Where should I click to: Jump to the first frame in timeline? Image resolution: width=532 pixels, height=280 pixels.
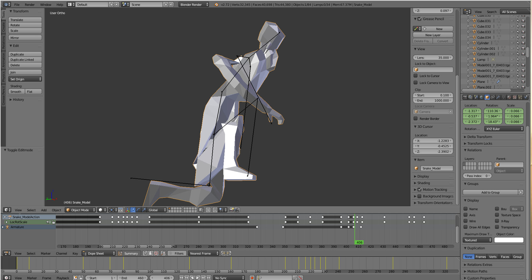click(x=181, y=278)
